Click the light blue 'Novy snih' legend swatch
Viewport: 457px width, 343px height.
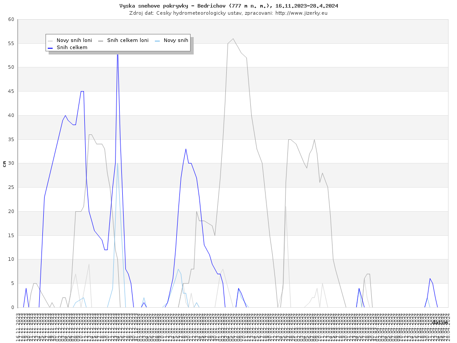click(158, 41)
